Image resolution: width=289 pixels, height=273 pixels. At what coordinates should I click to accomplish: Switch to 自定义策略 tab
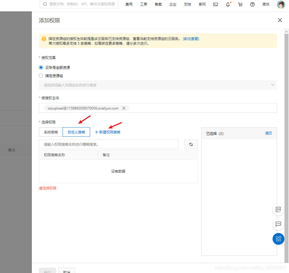(x=76, y=132)
